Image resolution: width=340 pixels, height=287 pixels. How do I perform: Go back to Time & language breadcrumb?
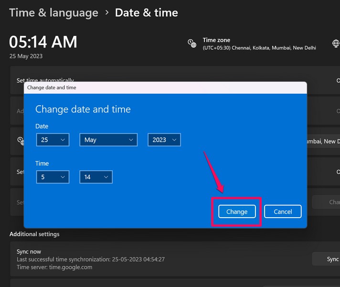pos(53,12)
